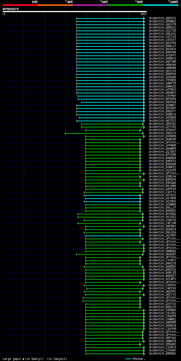Select the UniRef100_A9NUN4 label
Image resolution: width=181 pixels, height=361 pixels.
(162, 68)
